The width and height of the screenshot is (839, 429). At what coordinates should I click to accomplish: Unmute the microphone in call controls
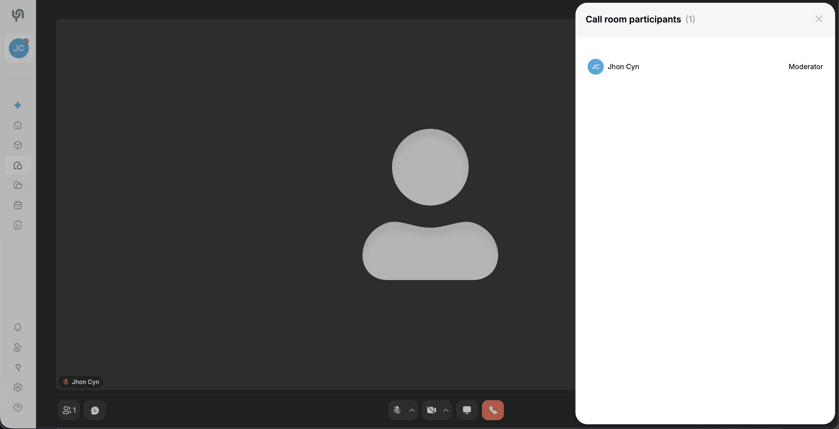(397, 410)
